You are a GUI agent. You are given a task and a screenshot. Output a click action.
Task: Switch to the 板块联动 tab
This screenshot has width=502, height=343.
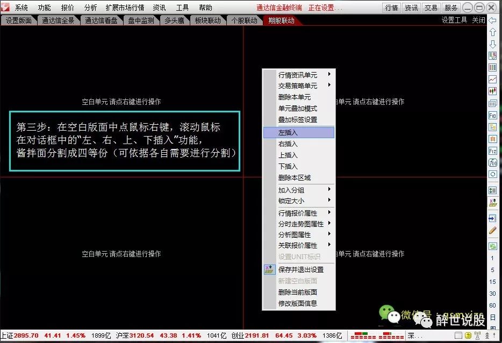point(208,20)
